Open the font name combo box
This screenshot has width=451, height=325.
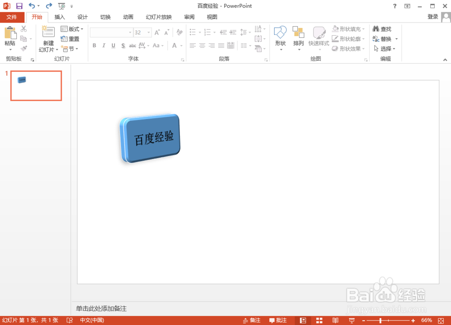(x=111, y=32)
